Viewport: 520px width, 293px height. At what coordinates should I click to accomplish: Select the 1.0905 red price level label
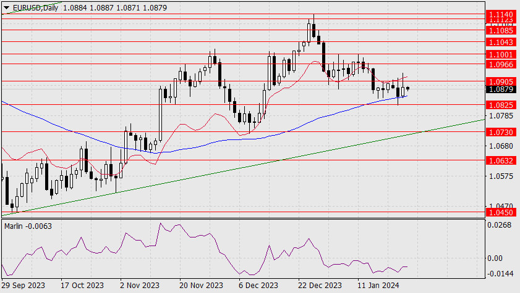click(501, 81)
